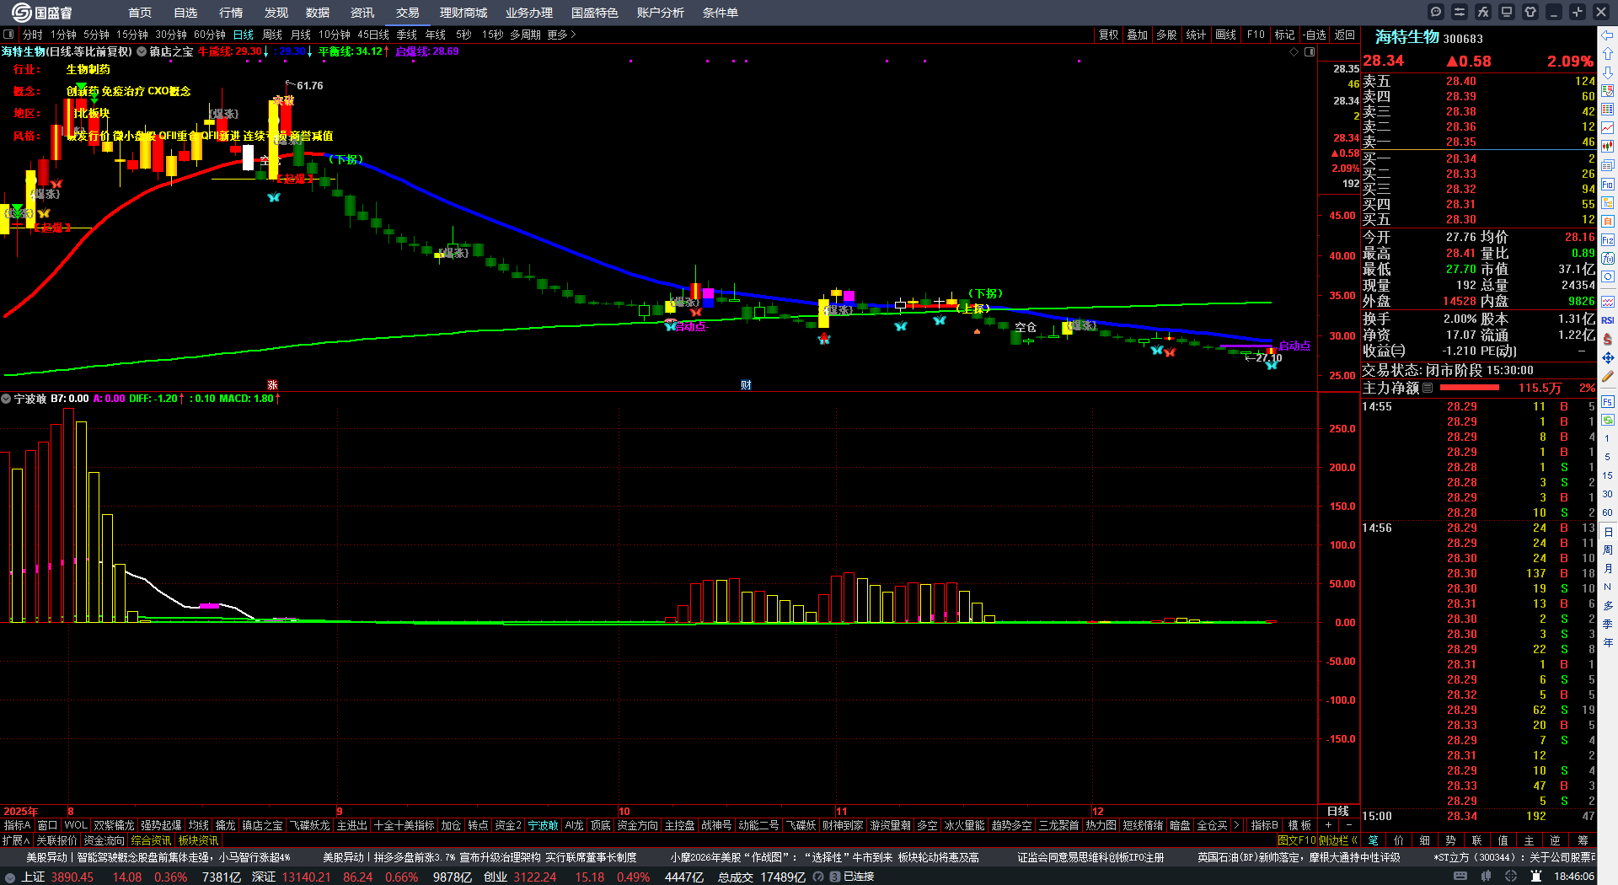Click the plus button to add indicator pane
Image resolution: width=1618 pixels, height=885 pixels.
[1329, 825]
